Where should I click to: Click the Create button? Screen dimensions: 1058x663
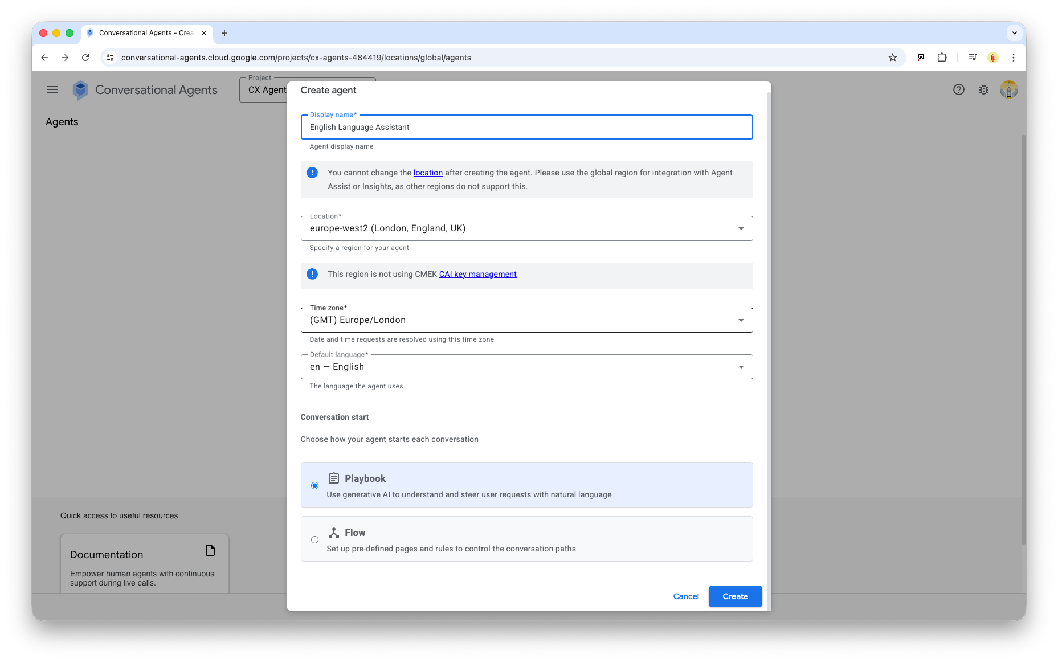coord(734,596)
